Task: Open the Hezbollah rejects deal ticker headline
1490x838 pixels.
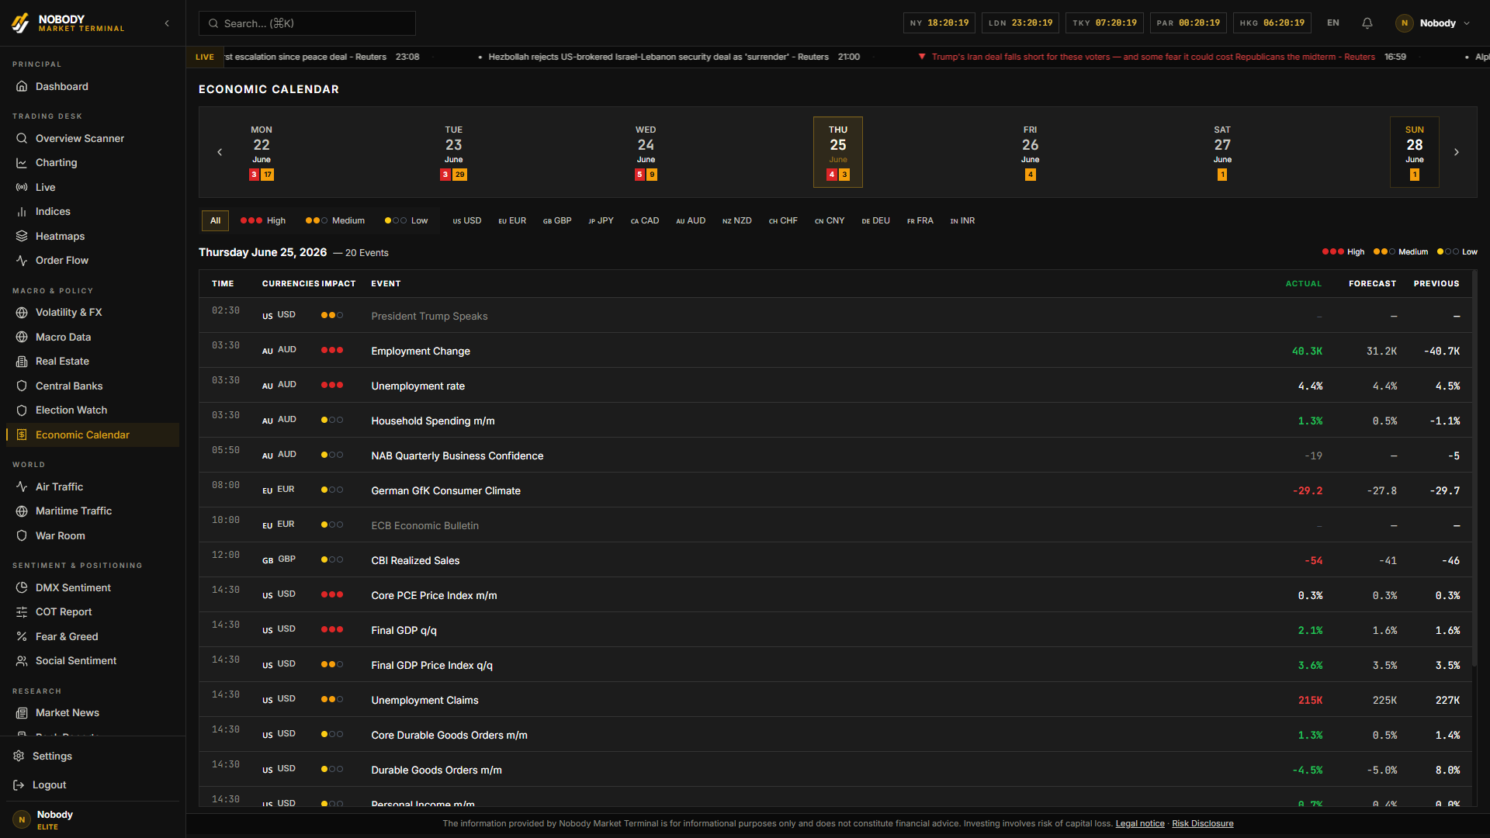Action: [x=658, y=57]
